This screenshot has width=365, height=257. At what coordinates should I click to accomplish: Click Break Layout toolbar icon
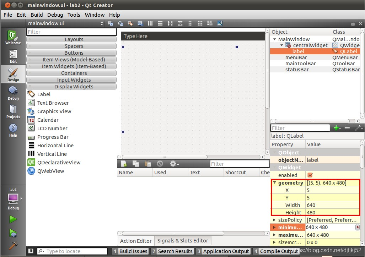point(210,23)
